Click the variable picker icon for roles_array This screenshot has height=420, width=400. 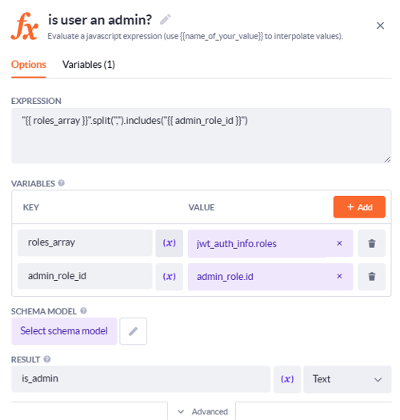[x=170, y=243]
